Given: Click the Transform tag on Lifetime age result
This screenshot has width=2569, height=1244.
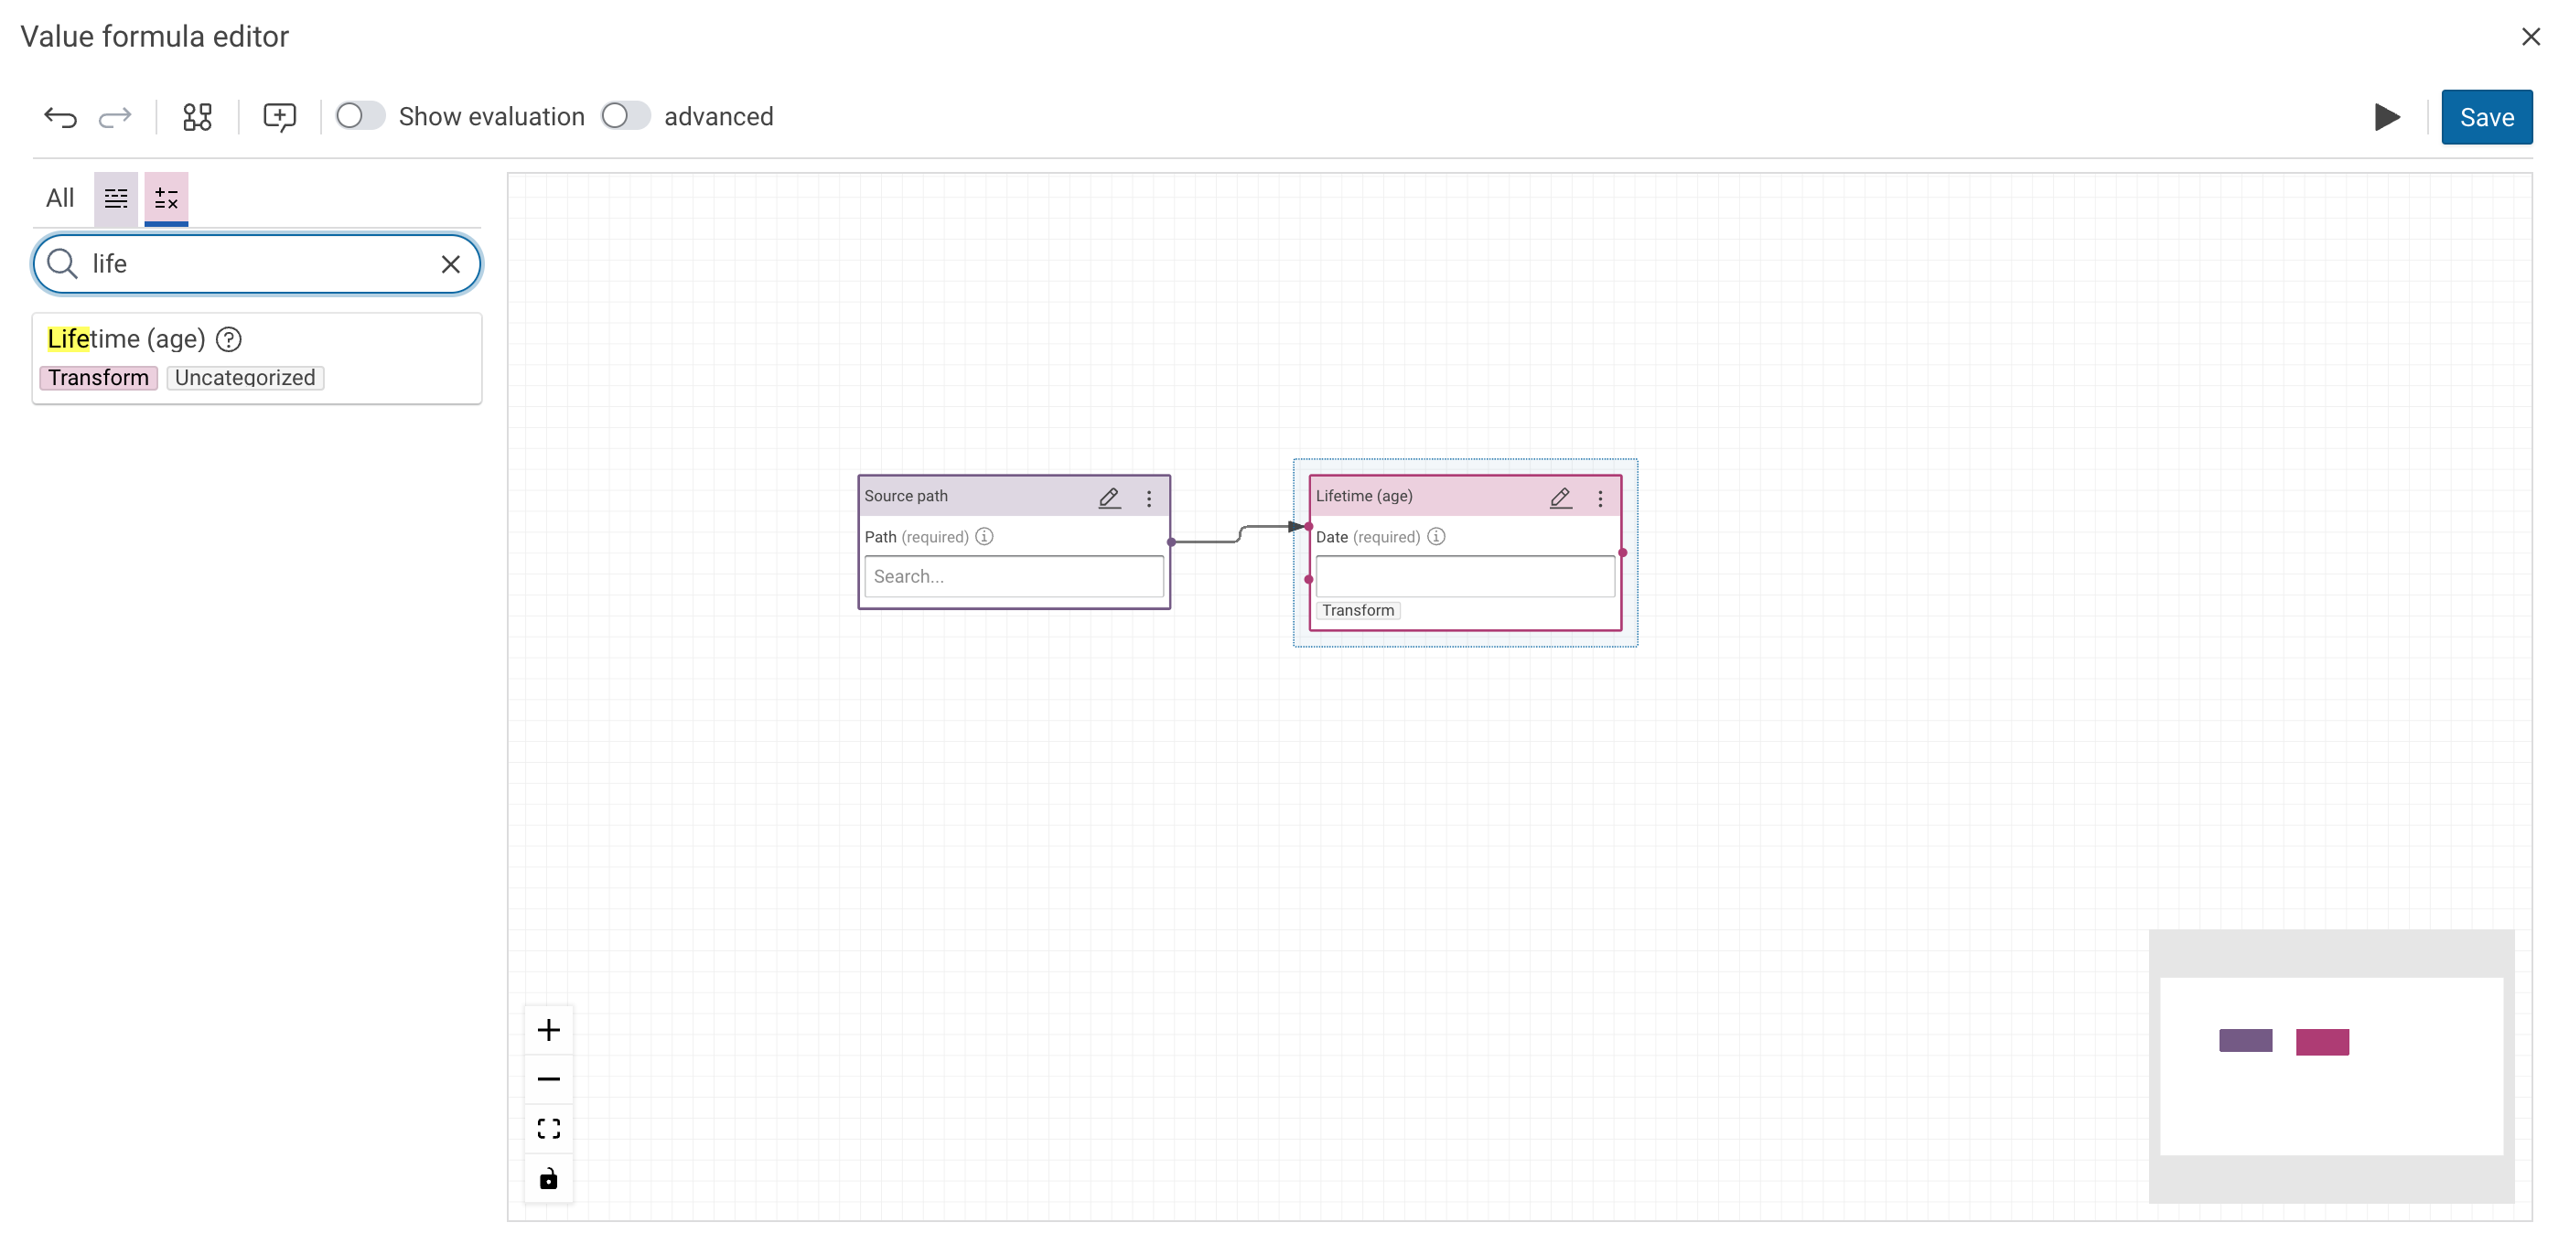Looking at the screenshot, I should (98, 377).
